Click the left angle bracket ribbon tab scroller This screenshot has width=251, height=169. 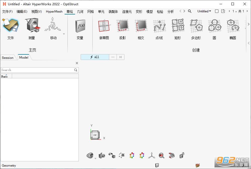click(180, 11)
